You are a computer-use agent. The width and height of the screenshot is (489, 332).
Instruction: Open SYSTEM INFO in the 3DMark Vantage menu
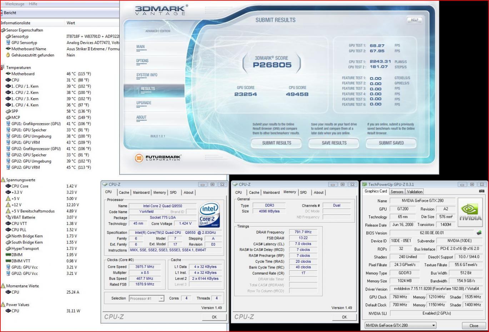[x=147, y=75]
